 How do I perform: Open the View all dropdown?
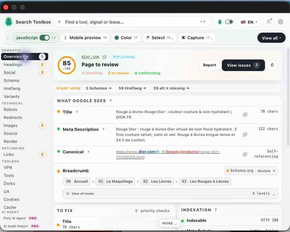(x=271, y=38)
